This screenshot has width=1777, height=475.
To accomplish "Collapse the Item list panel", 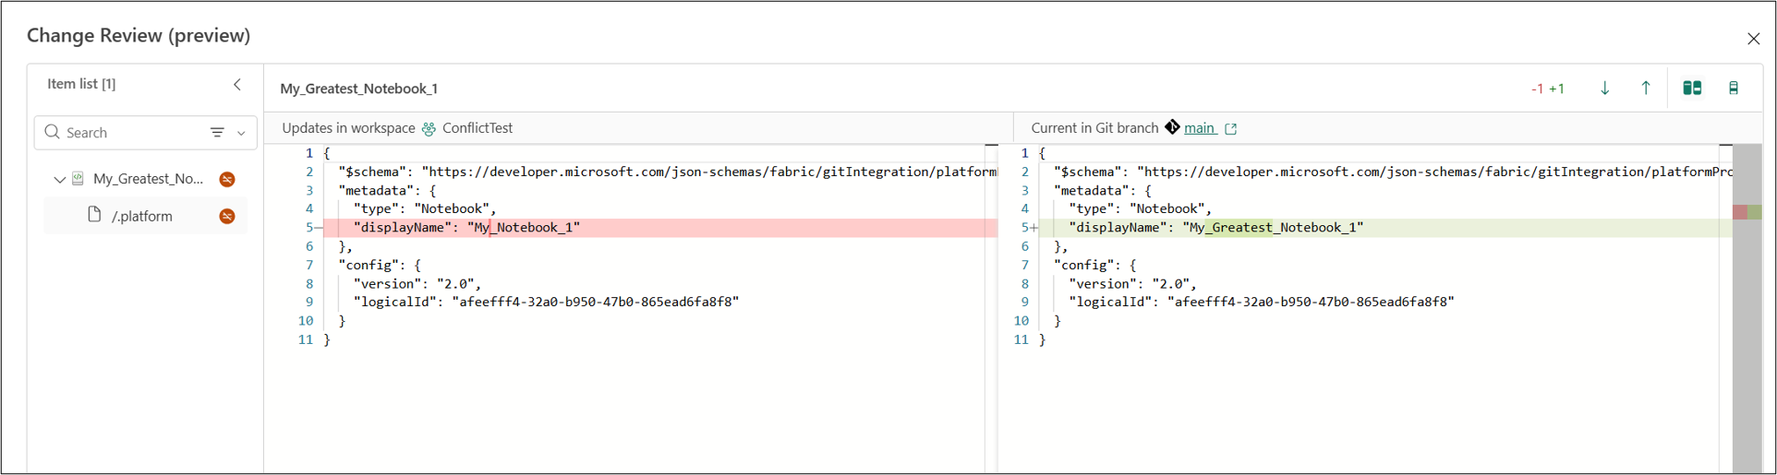I will tap(237, 84).
